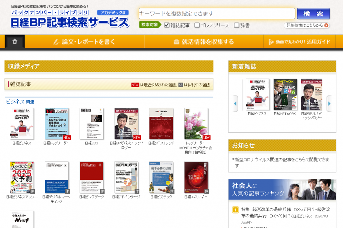Open トップリーダーMONTHLY magazine cover

[196, 124]
